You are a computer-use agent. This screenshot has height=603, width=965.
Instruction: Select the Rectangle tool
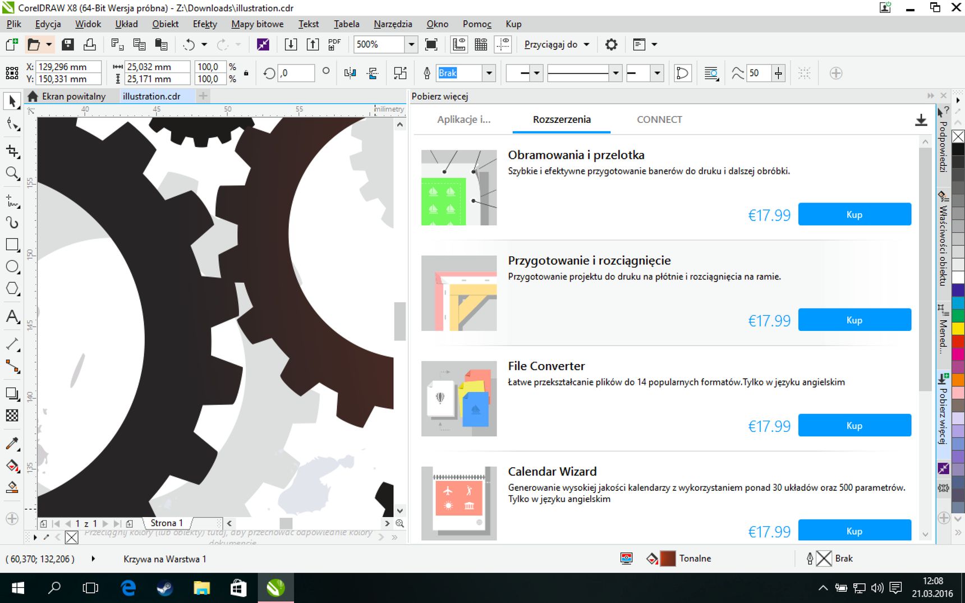point(12,245)
